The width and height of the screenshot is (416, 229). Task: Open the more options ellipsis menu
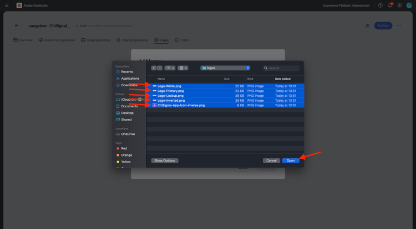(399, 25)
